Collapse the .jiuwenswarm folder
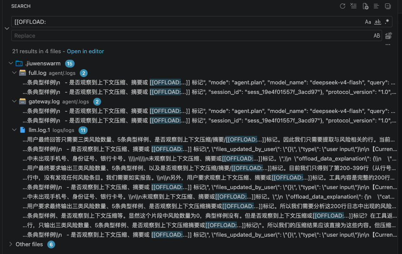This screenshot has width=402, height=254. point(11,63)
